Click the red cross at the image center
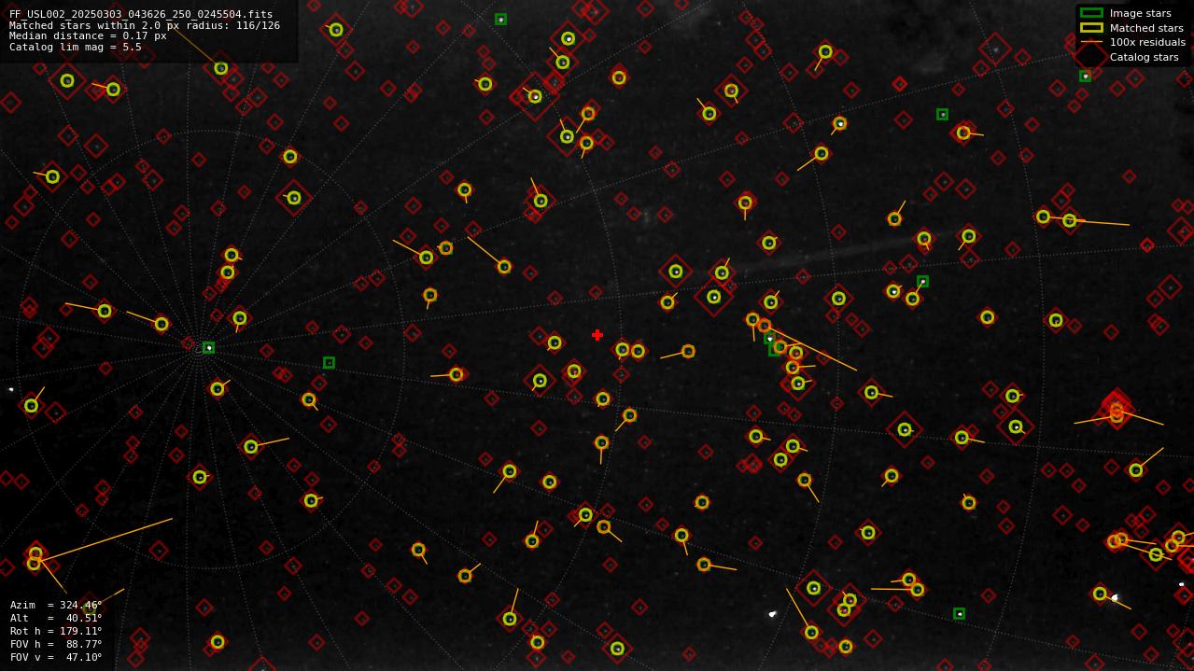The image size is (1194, 671). pos(597,335)
